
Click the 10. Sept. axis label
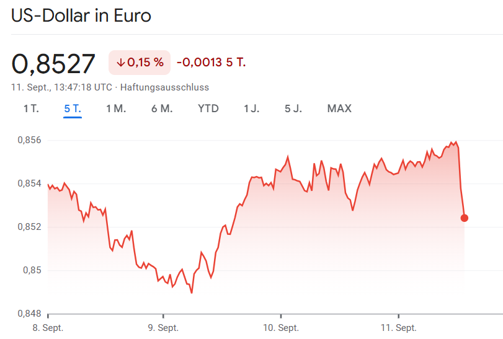pyautogui.click(x=281, y=327)
